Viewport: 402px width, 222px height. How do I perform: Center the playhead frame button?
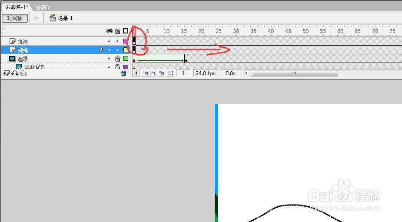(136, 73)
